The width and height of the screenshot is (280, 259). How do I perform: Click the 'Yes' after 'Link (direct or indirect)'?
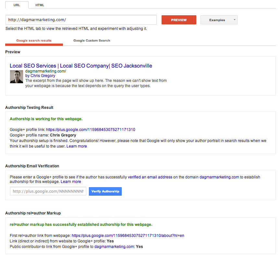coord(110,241)
